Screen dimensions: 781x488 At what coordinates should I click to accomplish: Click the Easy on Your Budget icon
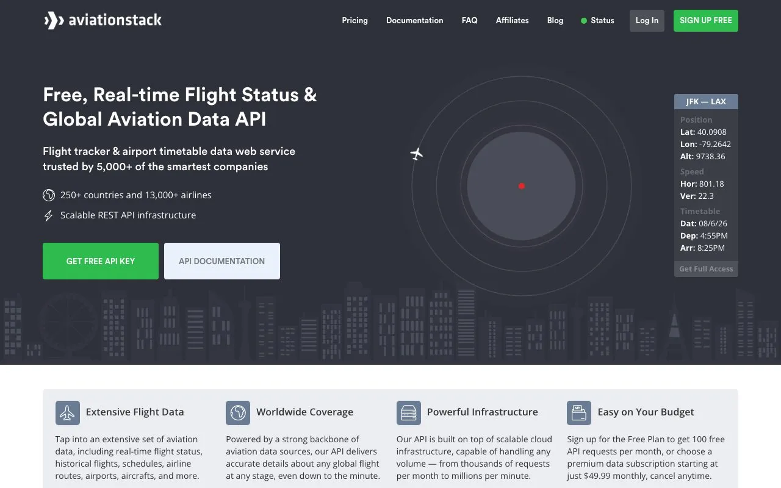coord(579,413)
